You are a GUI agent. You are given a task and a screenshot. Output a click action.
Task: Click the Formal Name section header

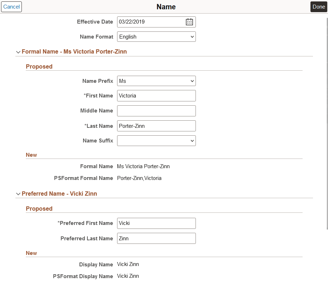coord(74,52)
